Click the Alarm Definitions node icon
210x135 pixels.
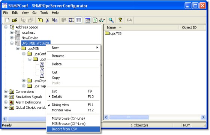[12, 102]
